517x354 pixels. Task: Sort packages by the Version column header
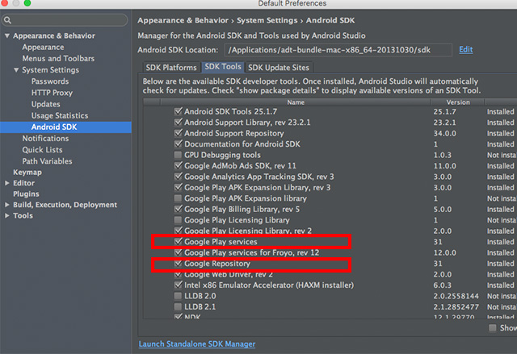(x=457, y=102)
